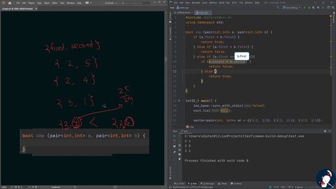Image resolution: width=336 pixels, height=189 pixels.
Task: Click the Print icon in Run panel
Action: [180, 154]
